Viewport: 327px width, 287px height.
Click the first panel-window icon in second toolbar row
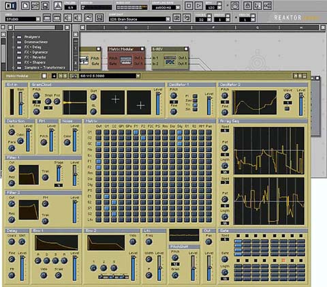pyautogui.click(x=47, y=18)
